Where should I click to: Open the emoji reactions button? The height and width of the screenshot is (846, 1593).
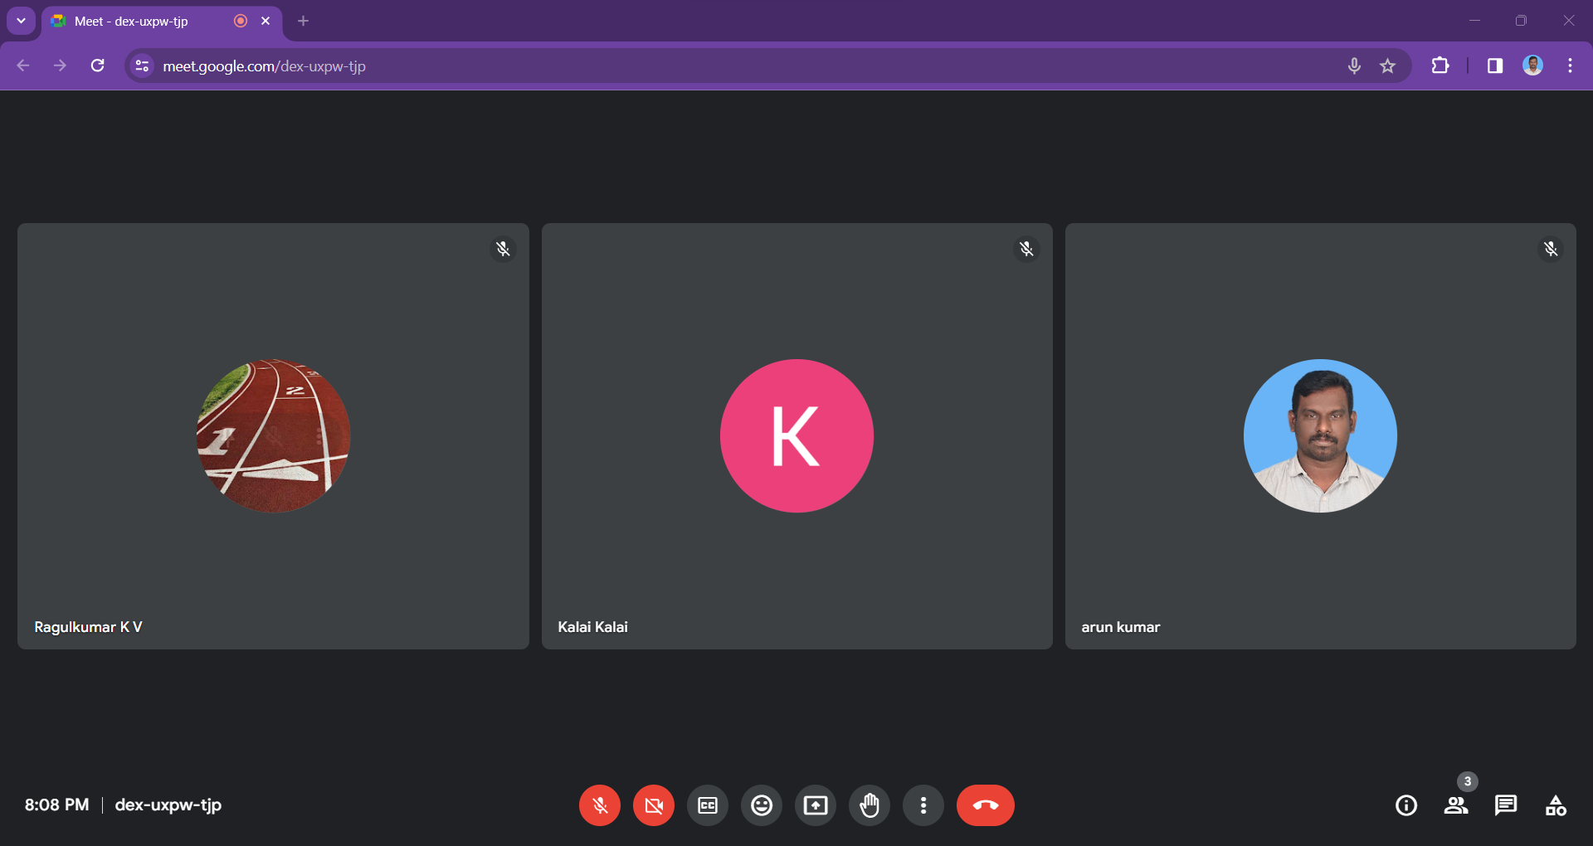tap(762, 805)
